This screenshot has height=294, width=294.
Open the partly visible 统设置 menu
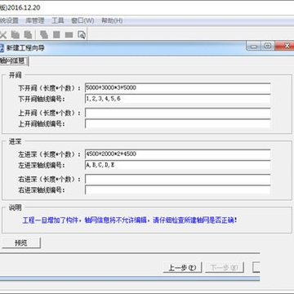(x=9, y=20)
